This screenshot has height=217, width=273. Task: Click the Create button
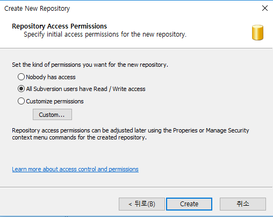[189, 204]
